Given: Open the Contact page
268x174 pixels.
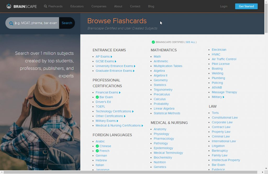Looking at the screenshot, I should (135, 6).
